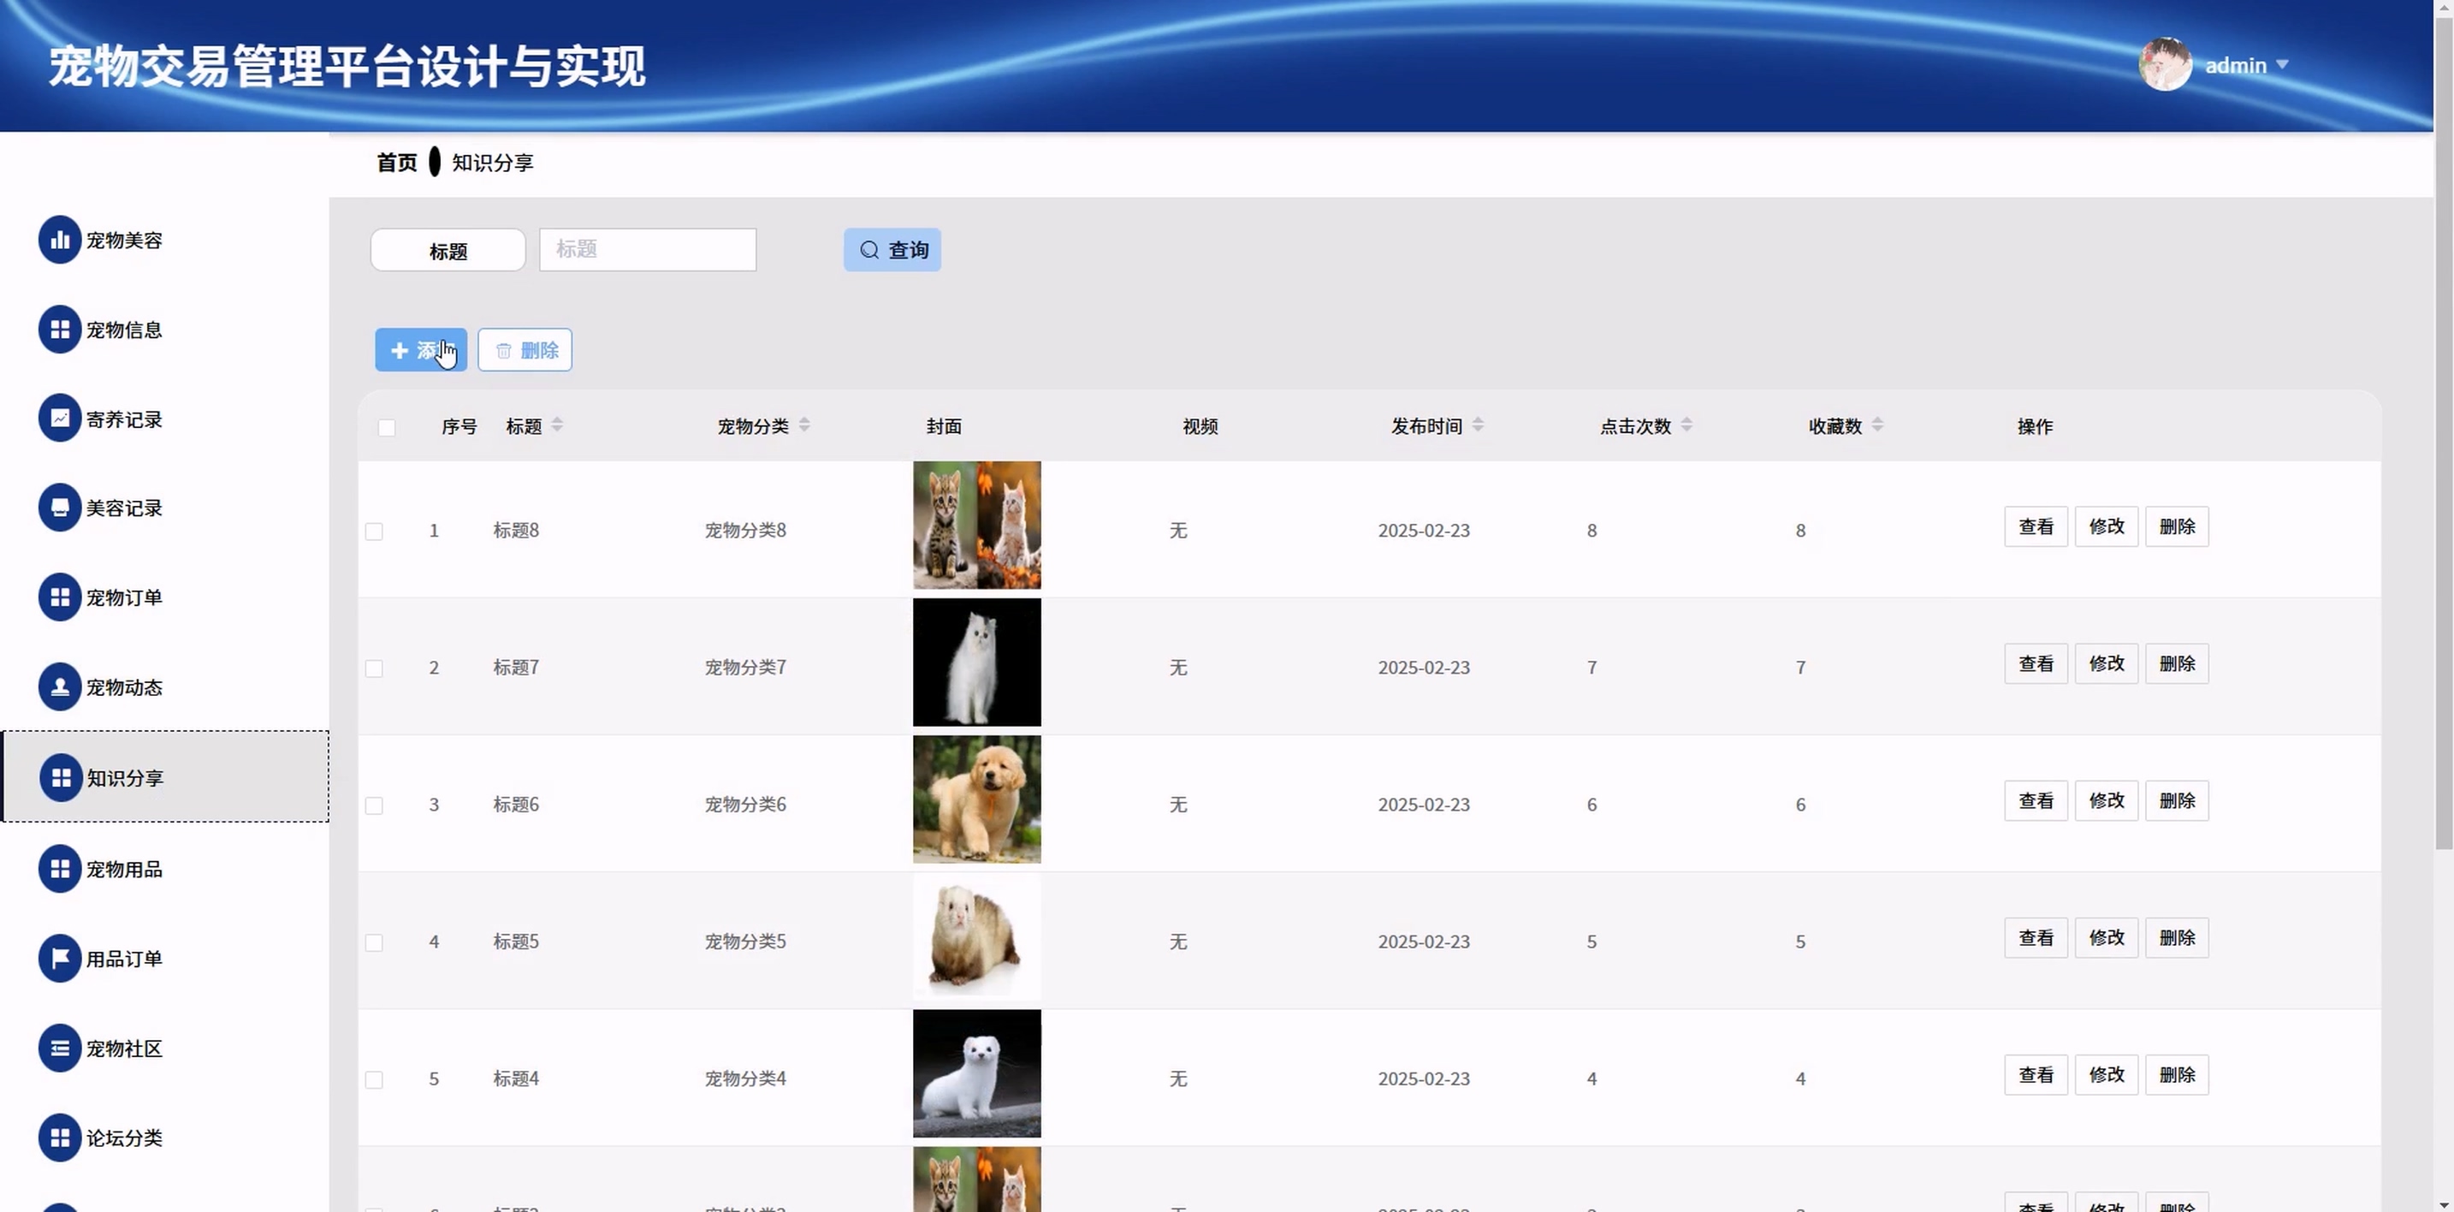This screenshot has width=2454, height=1212.
Task: Click 修改 for the 标题7 row
Action: [x=2107, y=663]
